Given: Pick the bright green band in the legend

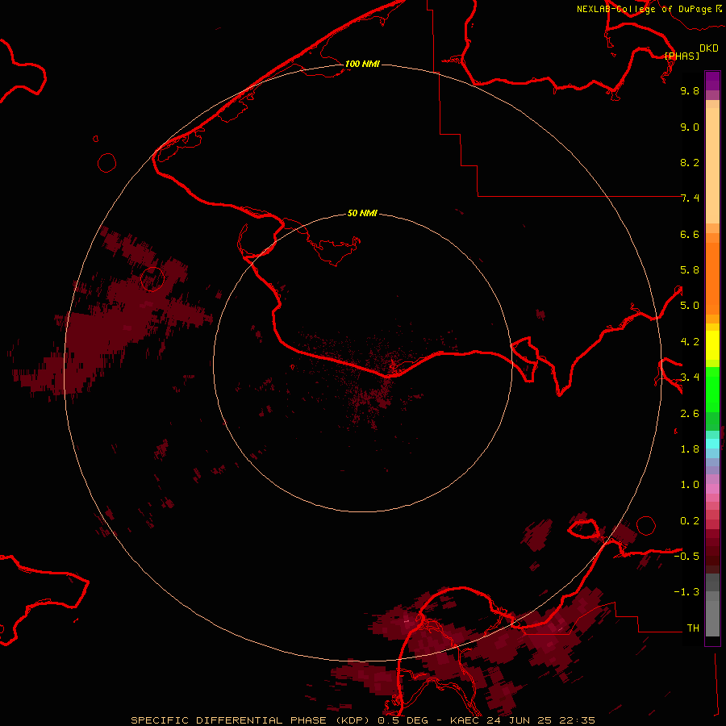Looking at the screenshot, I should coord(712,389).
